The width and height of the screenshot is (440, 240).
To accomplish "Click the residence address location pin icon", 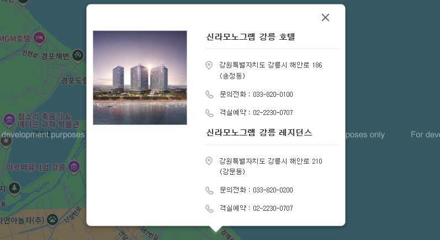I will point(209,161).
